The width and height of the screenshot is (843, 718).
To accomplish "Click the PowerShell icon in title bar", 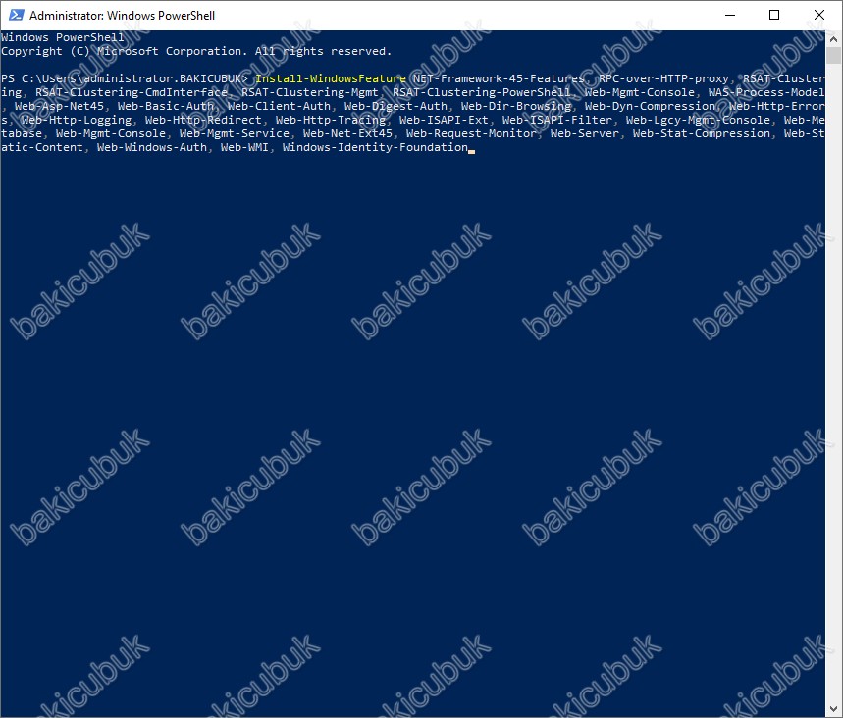I will [x=16, y=15].
